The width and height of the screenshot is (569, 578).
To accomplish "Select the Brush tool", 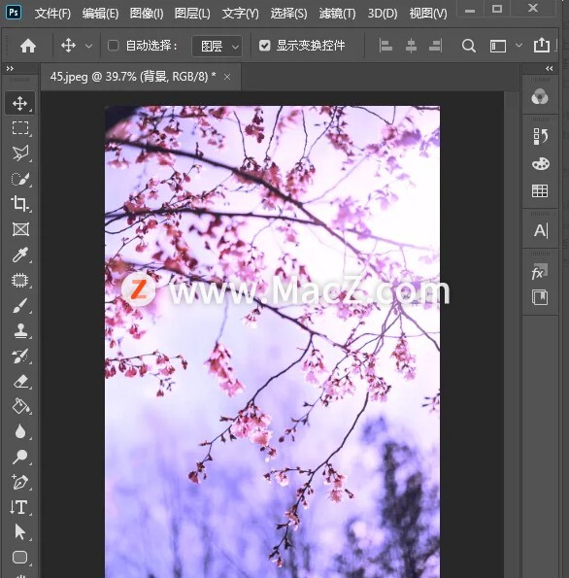I will pyautogui.click(x=19, y=306).
